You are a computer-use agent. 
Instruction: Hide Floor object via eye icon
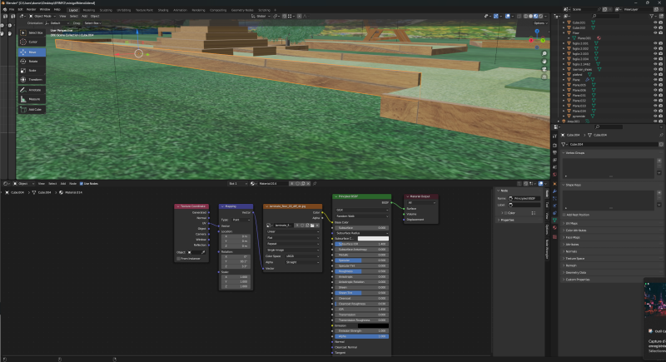pos(655,32)
